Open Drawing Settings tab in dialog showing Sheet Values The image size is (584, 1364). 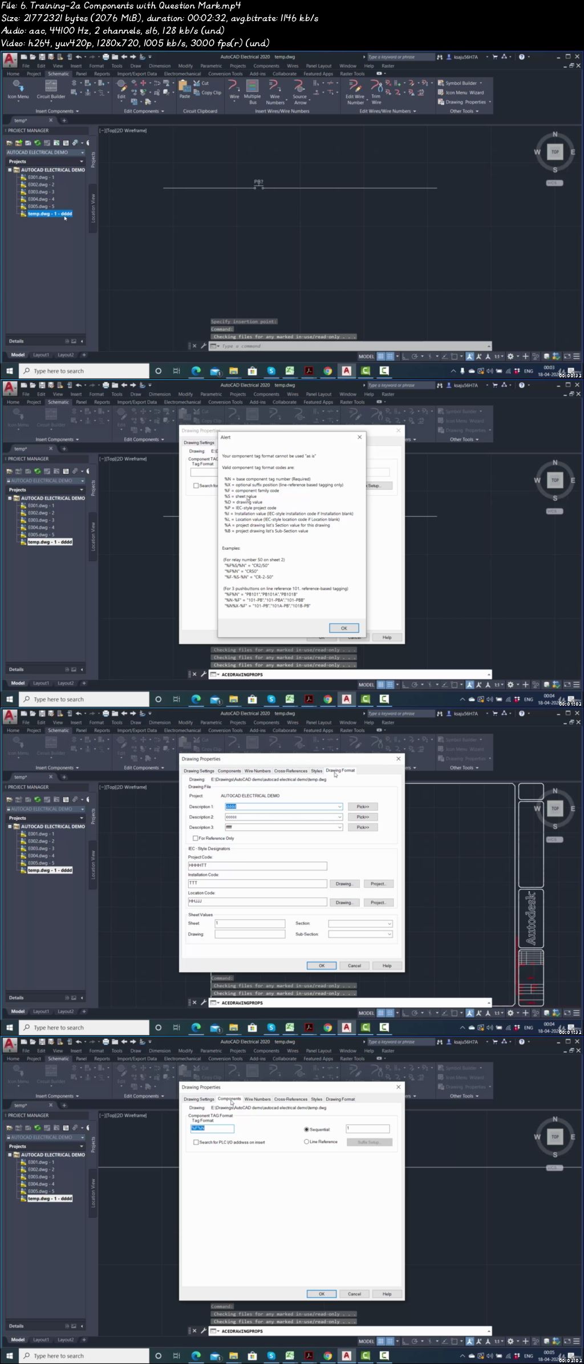coord(199,771)
